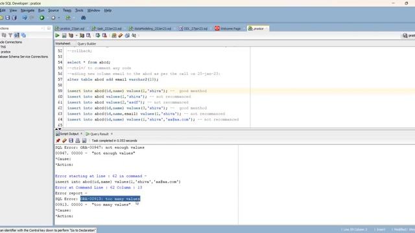The width and height of the screenshot is (415, 233).
Task: Close the Script Output tab
Action: [x=81, y=134]
